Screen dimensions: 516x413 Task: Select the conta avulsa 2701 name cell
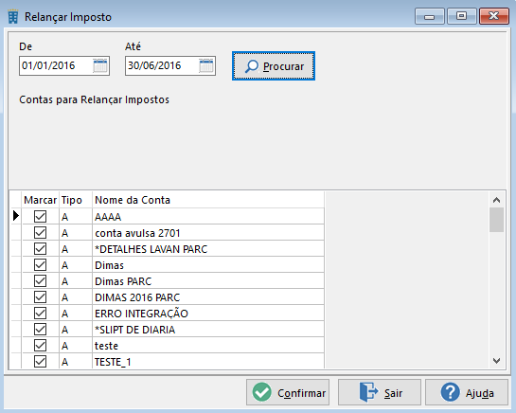click(x=208, y=232)
